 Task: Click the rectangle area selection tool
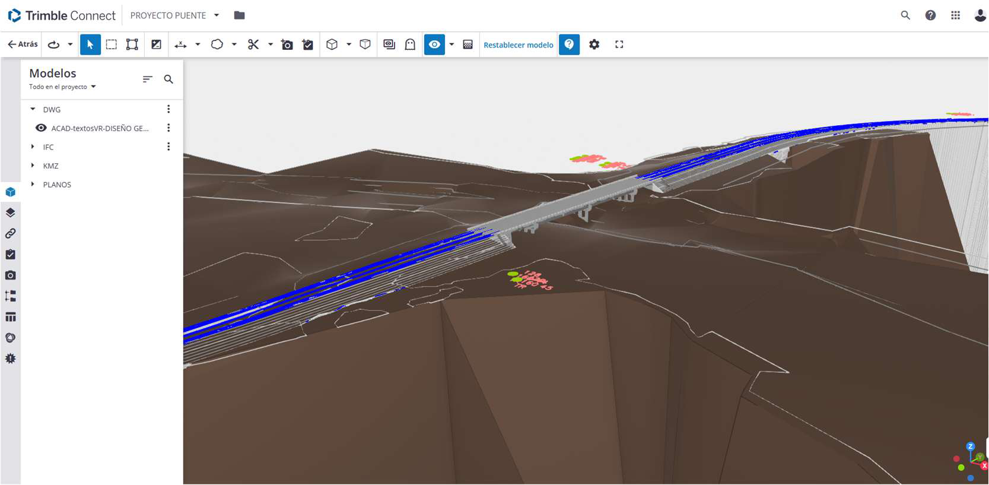111,45
